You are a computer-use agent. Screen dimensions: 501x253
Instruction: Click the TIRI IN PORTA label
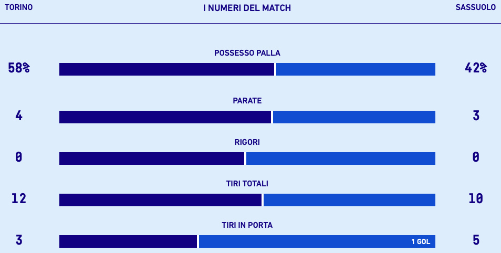pos(247,225)
